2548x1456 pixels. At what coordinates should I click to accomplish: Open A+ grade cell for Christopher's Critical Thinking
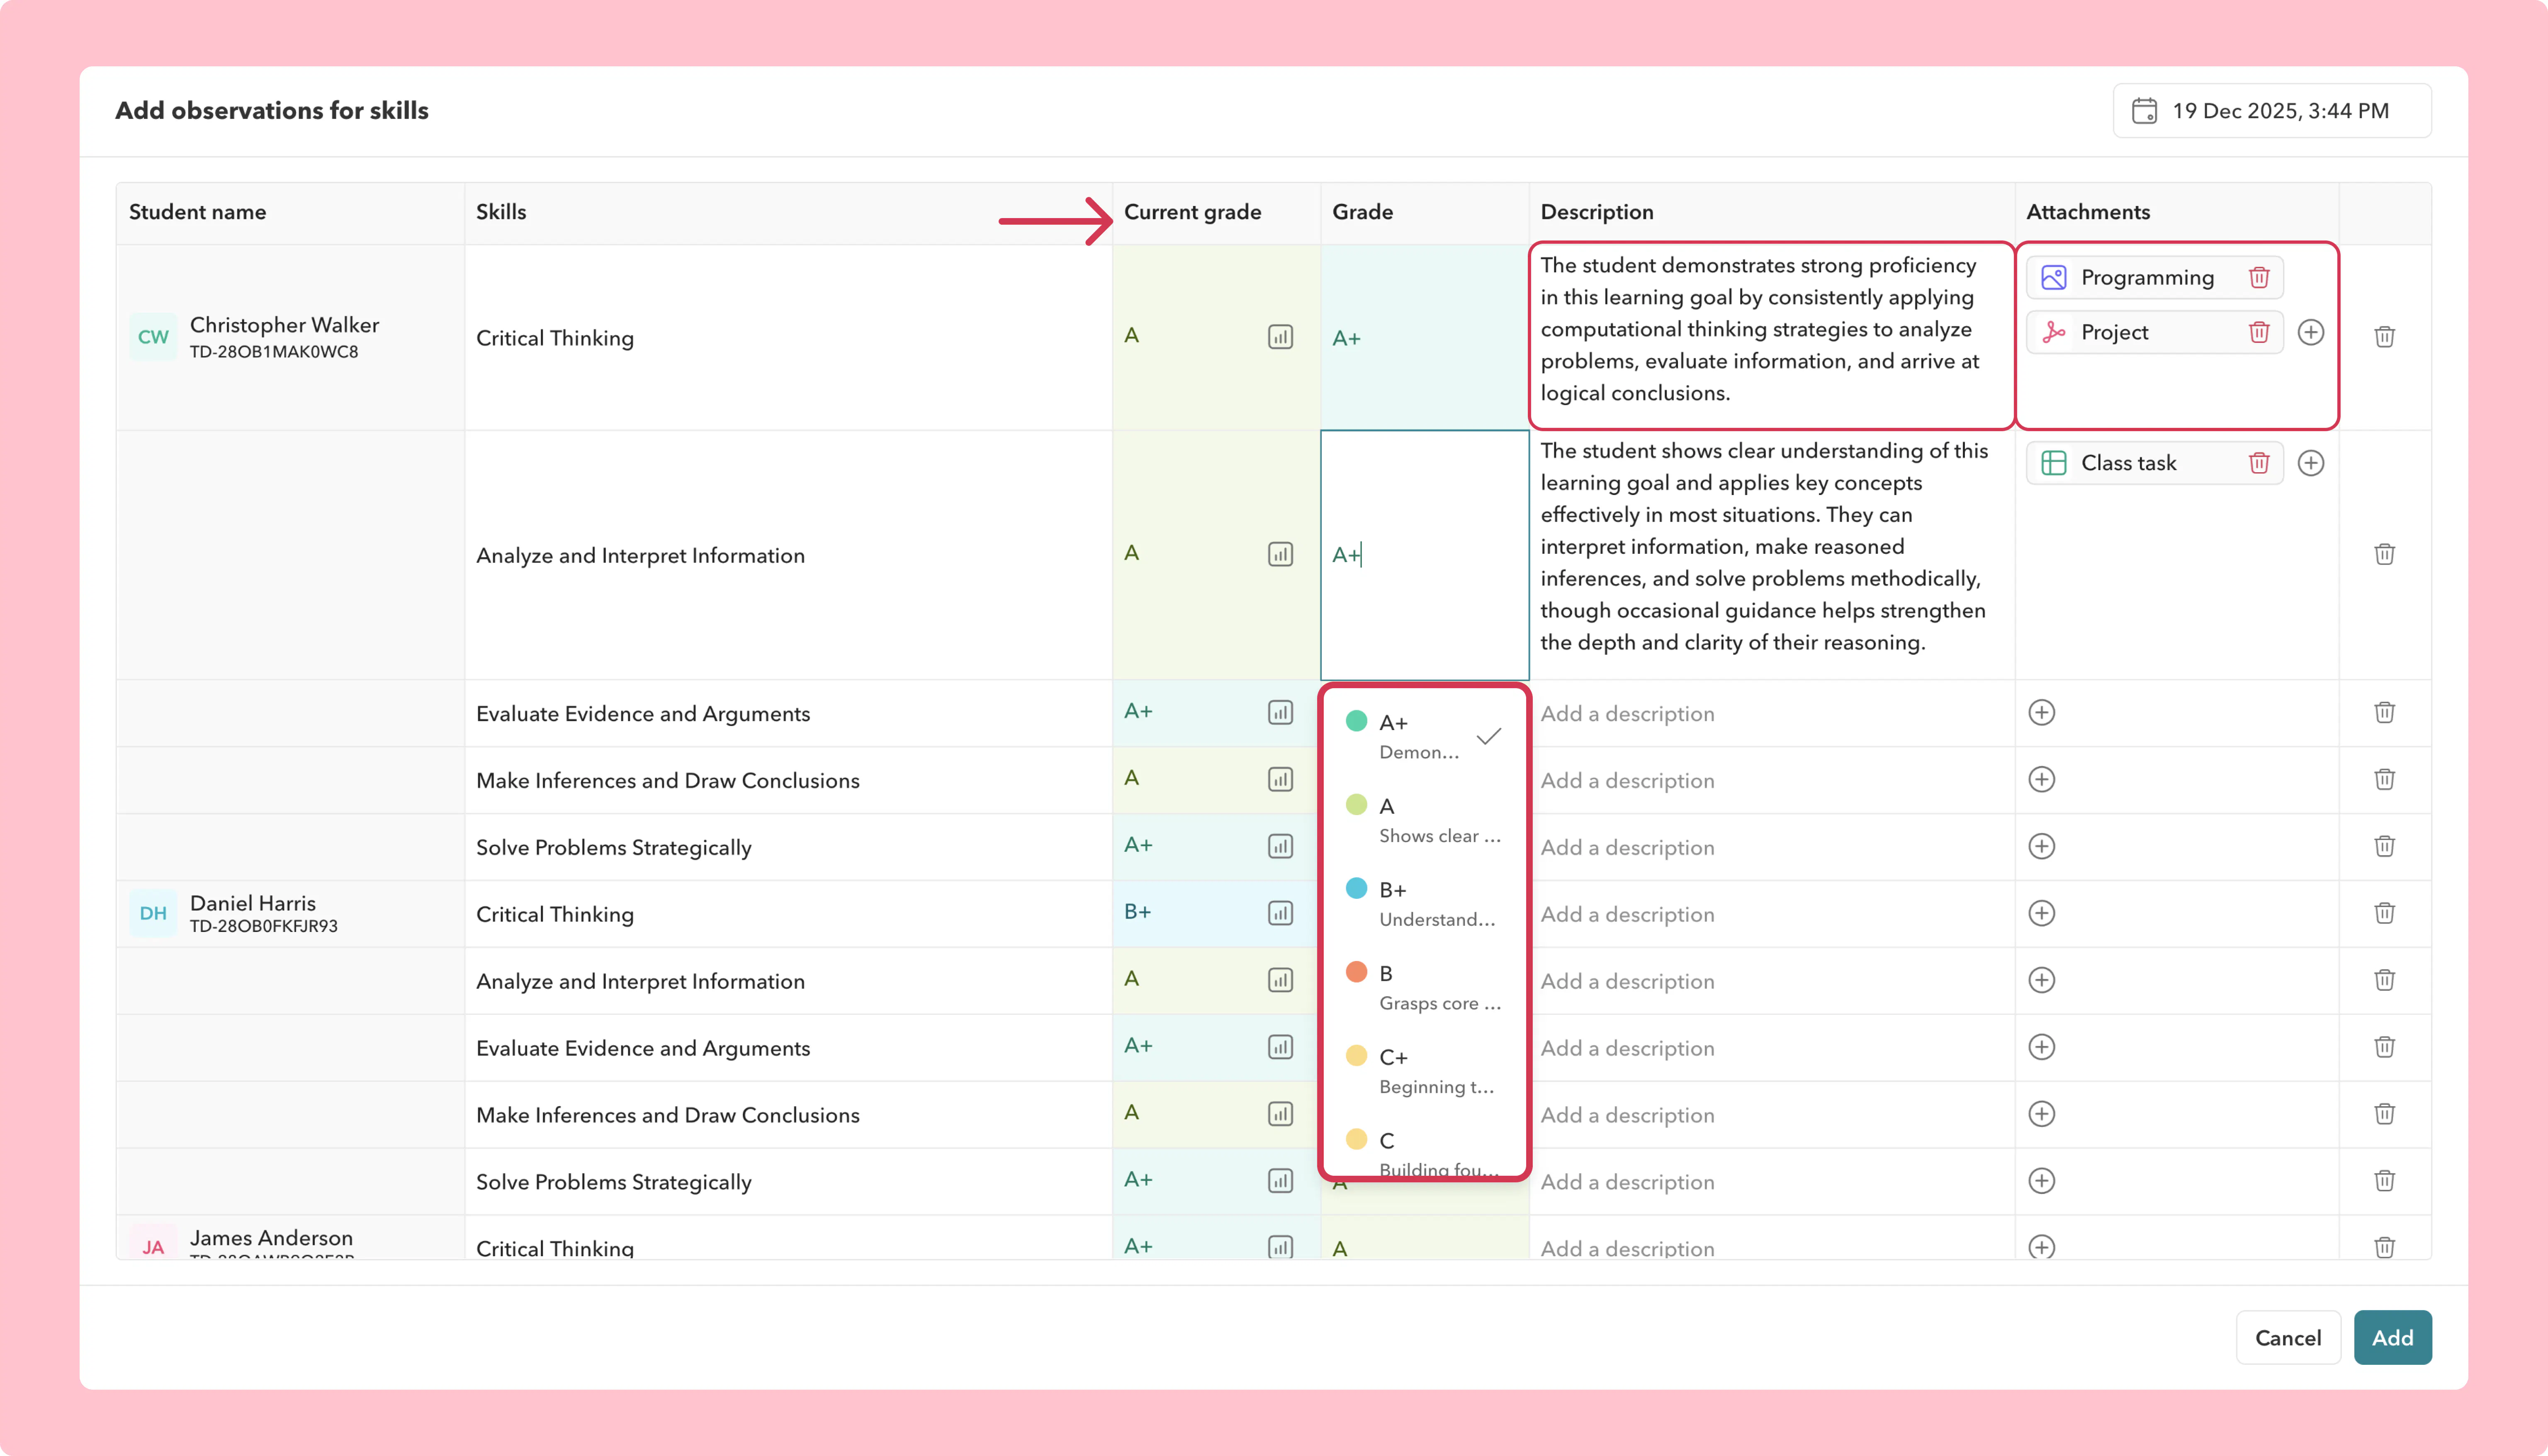point(1424,338)
